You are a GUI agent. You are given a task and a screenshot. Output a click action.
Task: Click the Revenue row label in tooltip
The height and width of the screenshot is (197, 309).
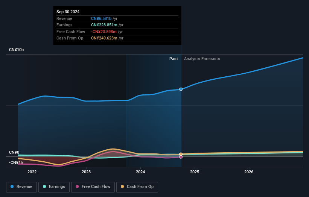[x=64, y=18]
